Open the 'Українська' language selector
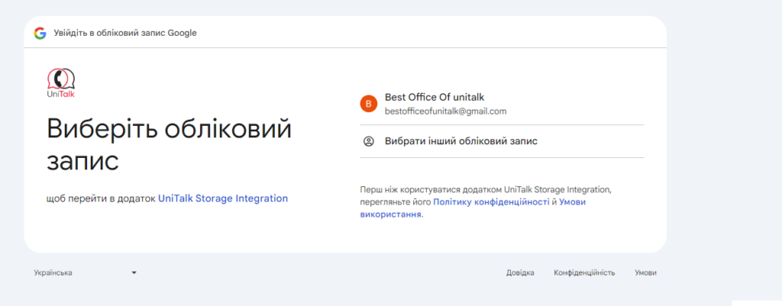782x306 pixels. pos(53,272)
